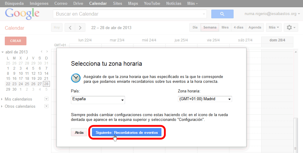
Task: Select day 31 in mini calendar
Action: click(46, 63)
